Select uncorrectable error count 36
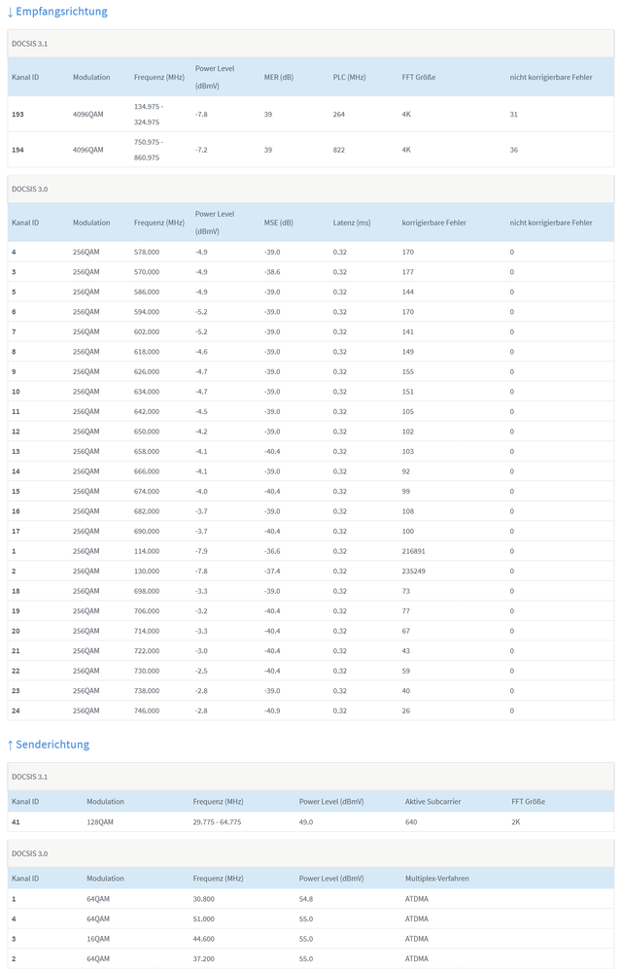Viewport: 621px width, 971px height. [x=514, y=150]
